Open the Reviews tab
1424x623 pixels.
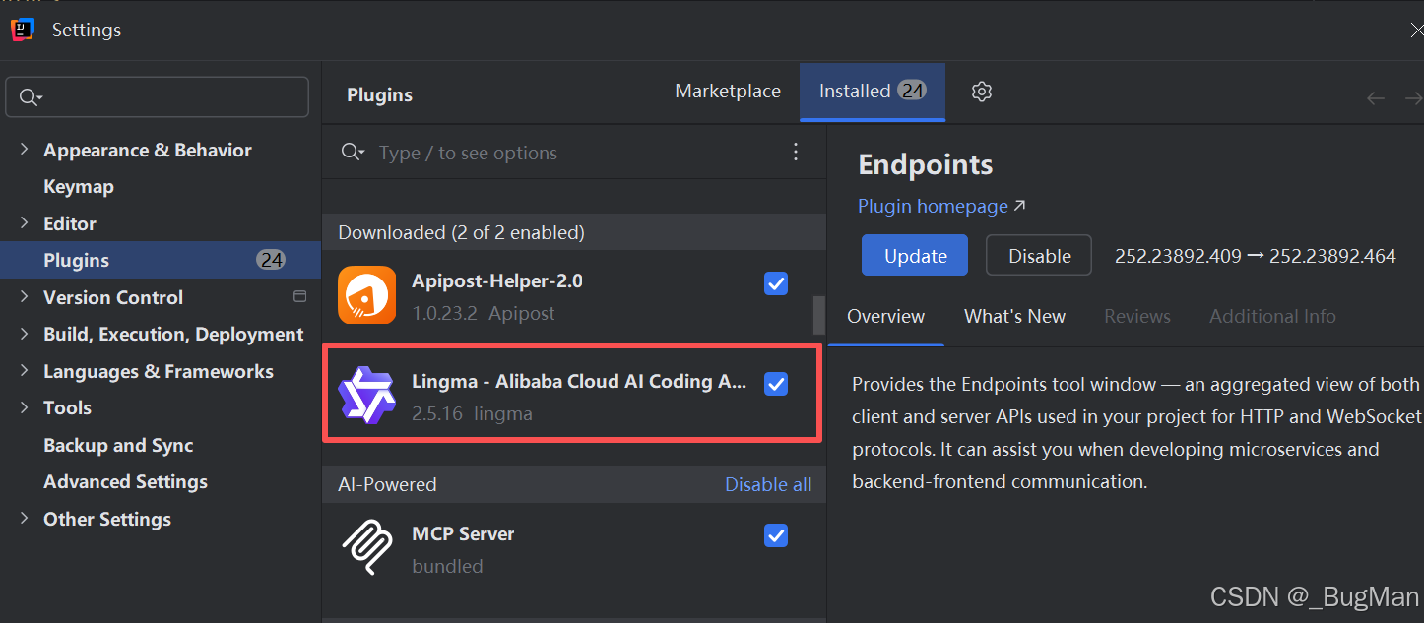tap(1137, 317)
